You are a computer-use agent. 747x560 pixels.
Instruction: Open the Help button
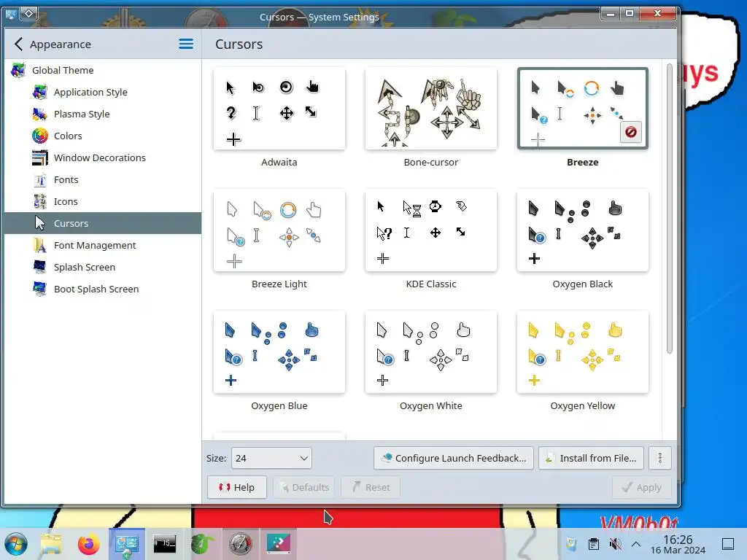click(x=237, y=487)
